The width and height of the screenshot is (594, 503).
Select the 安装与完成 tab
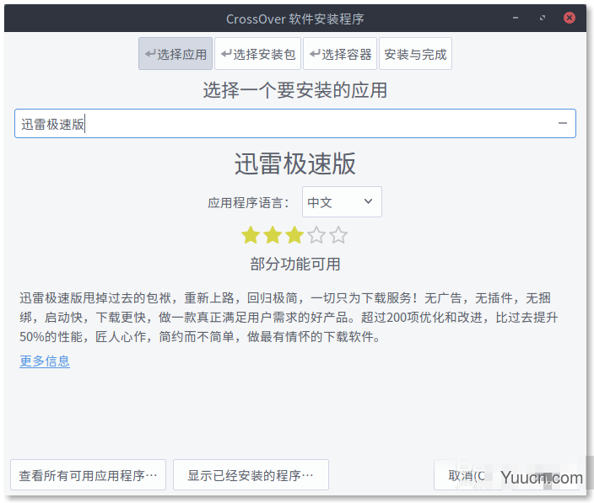pyautogui.click(x=416, y=54)
